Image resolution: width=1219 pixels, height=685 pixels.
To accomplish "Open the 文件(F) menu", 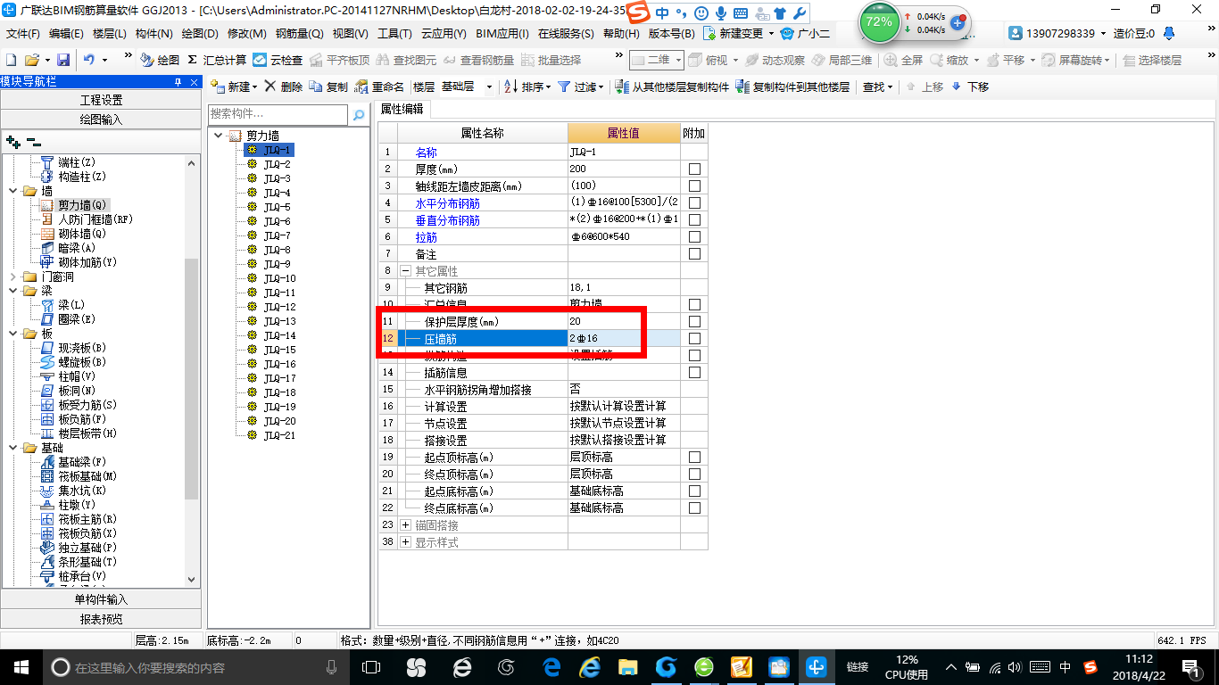I will pyautogui.click(x=23, y=33).
